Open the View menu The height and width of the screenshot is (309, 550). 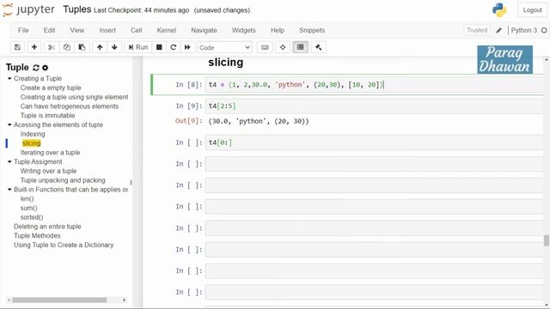click(x=76, y=31)
